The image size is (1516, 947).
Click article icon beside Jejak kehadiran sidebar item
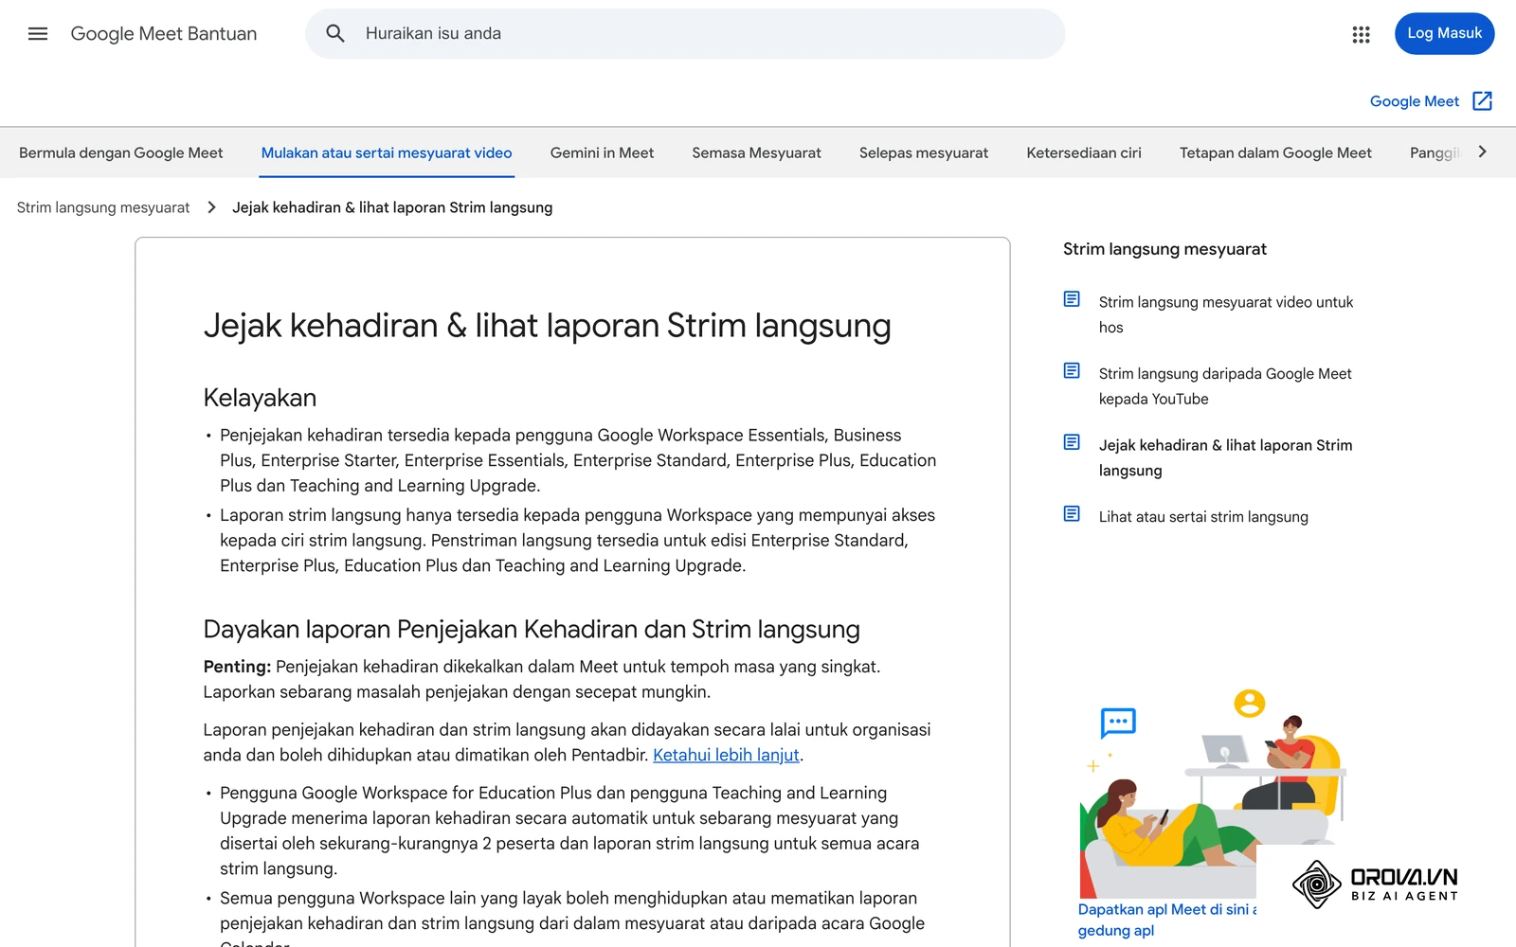pyautogui.click(x=1072, y=442)
